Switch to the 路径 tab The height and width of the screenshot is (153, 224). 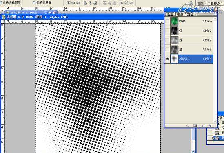pos(190,14)
